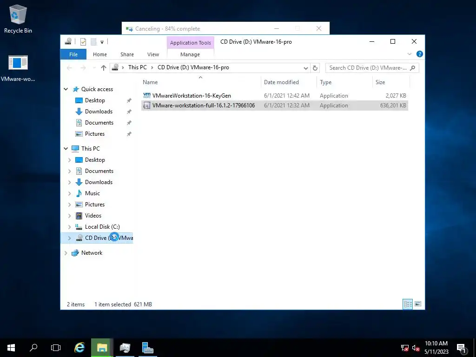The height and width of the screenshot is (357, 476).
Task: Select VMware-workstation-full-16.1.2-17966106 file
Action: point(274,106)
